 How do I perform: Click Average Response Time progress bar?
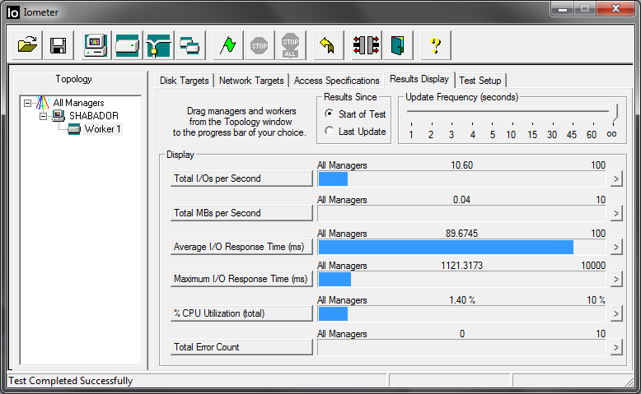tap(461, 247)
